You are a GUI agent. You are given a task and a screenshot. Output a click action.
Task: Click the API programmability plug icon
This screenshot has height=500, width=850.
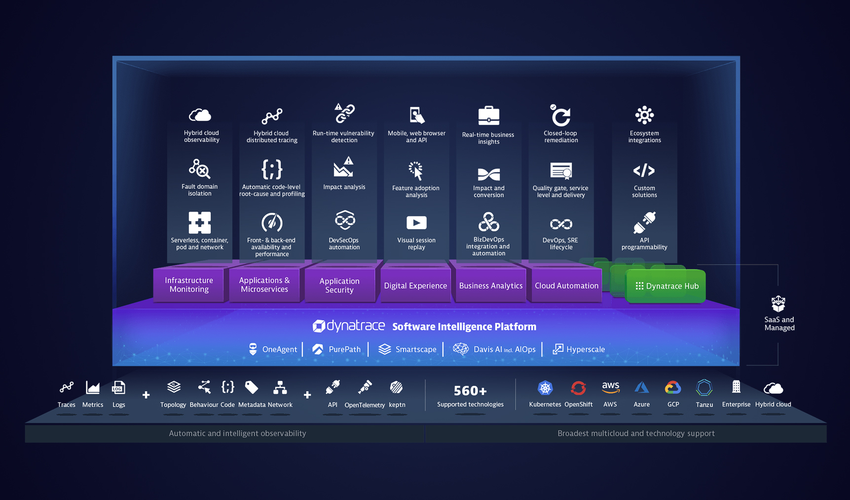coord(644,223)
